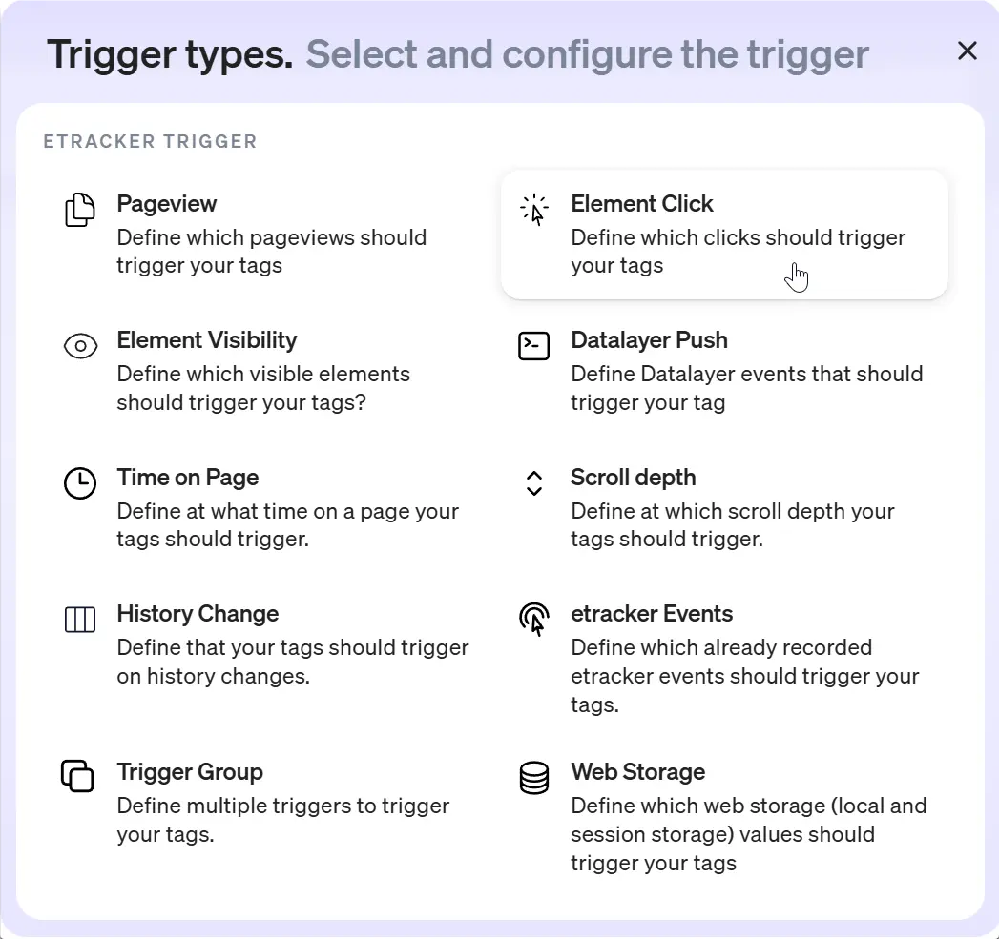Select the Element Visibility eye icon
This screenshot has width=999, height=939.
pos(79,346)
